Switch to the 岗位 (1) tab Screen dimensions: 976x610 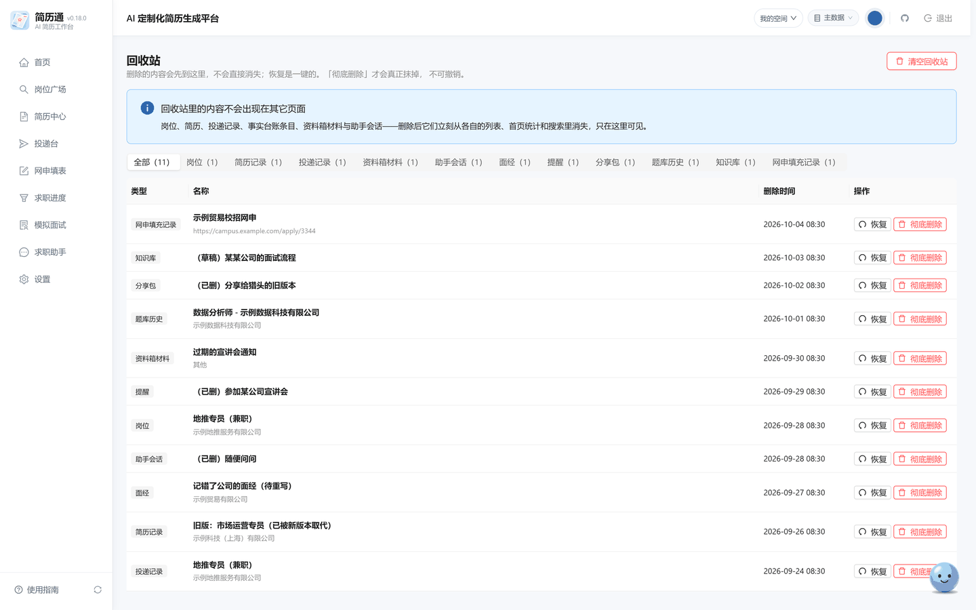click(x=202, y=162)
